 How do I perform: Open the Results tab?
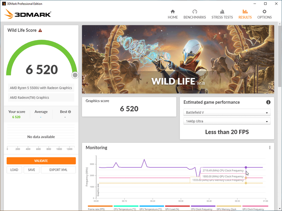click(245, 14)
